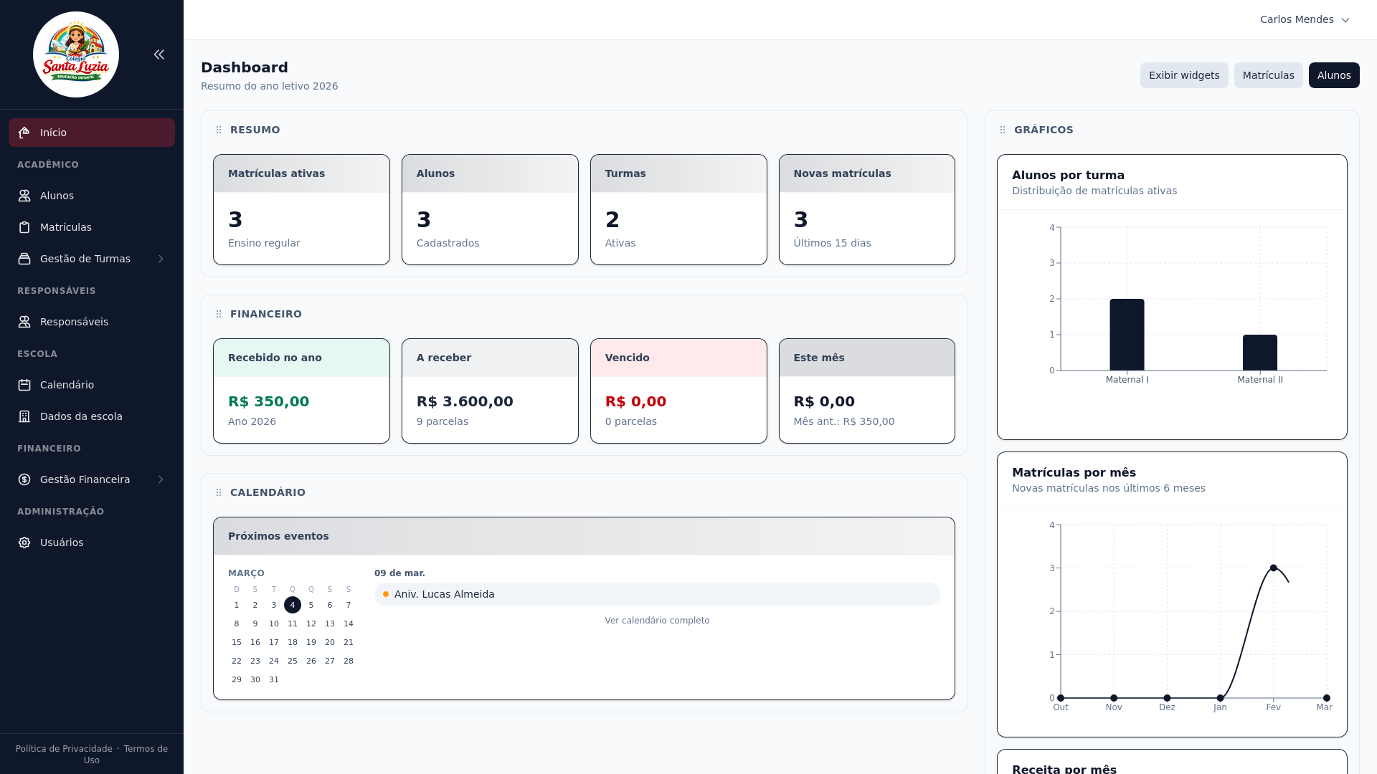Click the Dados da escola building icon

tap(24, 416)
